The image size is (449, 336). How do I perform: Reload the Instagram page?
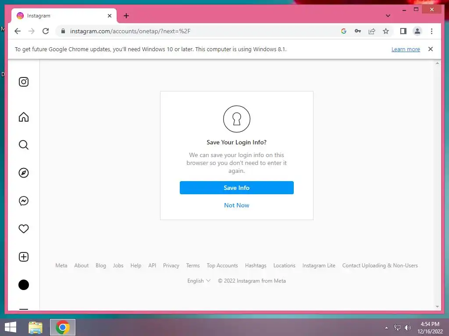click(x=46, y=31)
